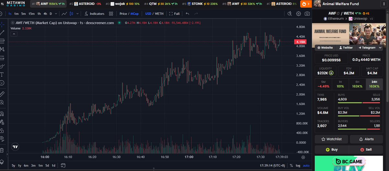Open the go to date calendar icon
Image resolution: width=389 pixels, height=171 pixels.
tap(63, 165)
